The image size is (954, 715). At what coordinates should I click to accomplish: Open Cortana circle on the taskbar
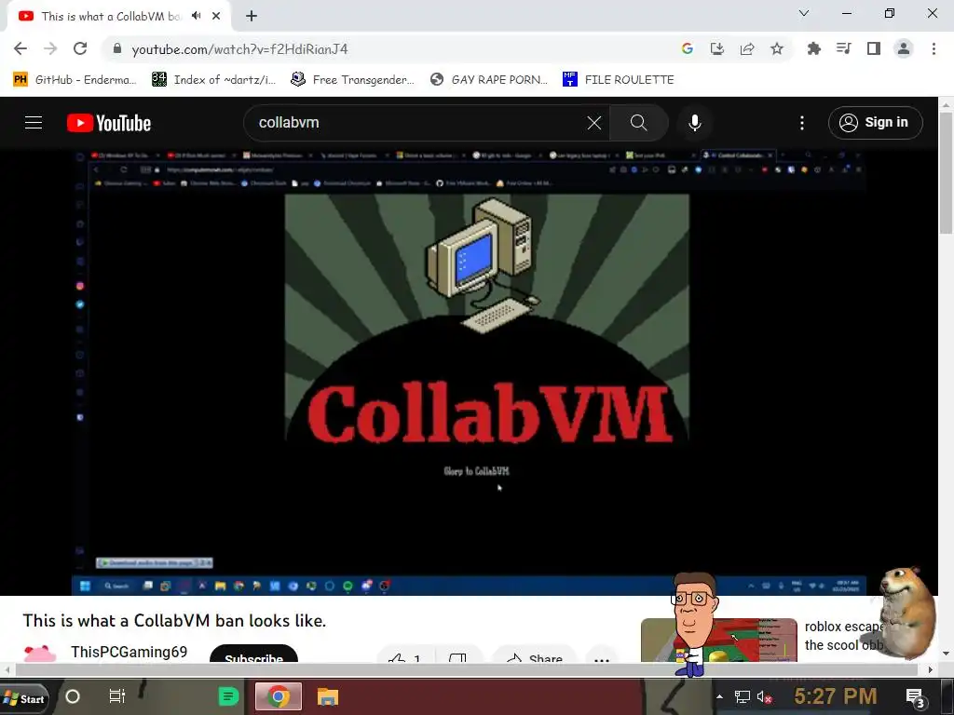[x=73, y=696]
